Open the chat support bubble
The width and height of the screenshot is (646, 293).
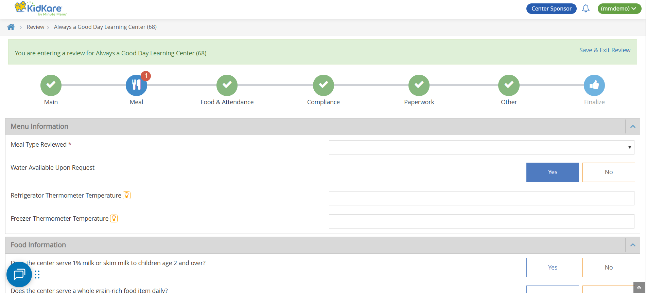[x=19, y=274]
